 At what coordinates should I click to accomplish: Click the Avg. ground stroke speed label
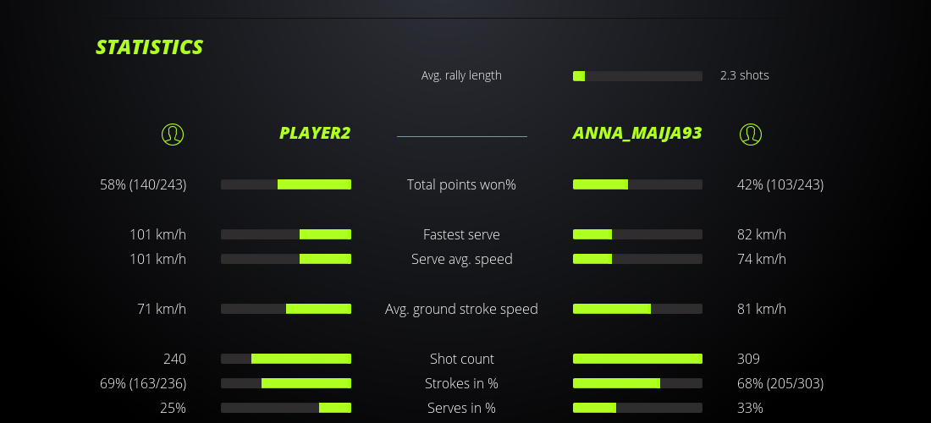point(461,309)
